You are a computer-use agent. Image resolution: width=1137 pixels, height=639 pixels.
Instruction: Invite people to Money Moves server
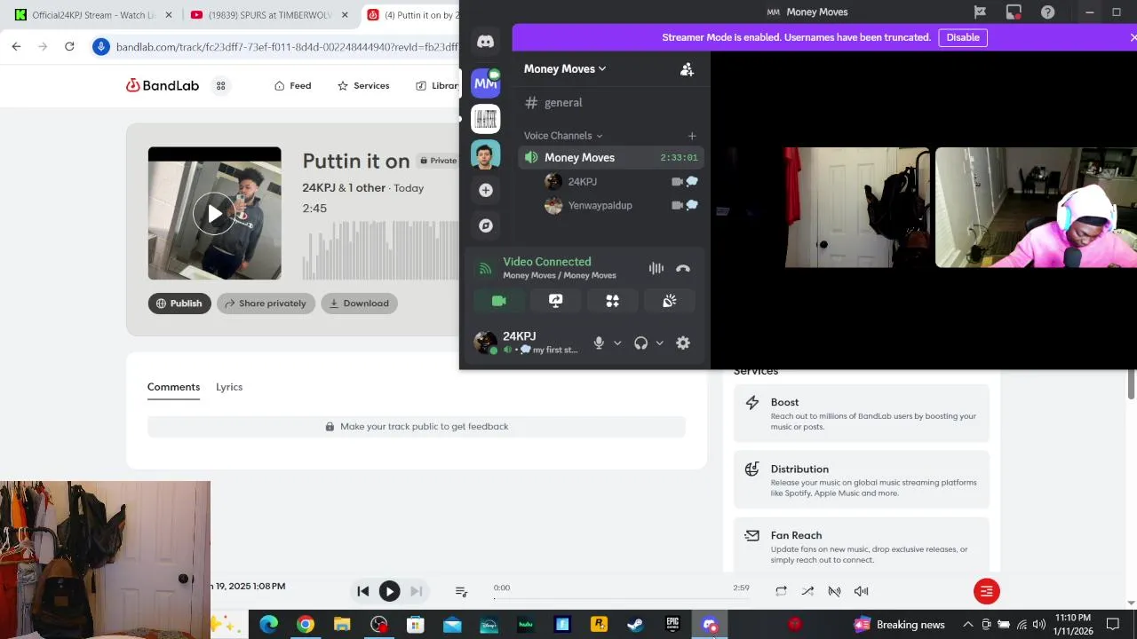tap(687, 69)
